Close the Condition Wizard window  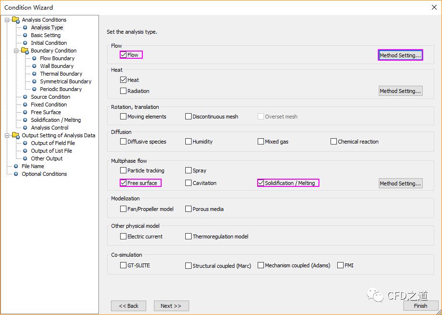coord(434,7)
